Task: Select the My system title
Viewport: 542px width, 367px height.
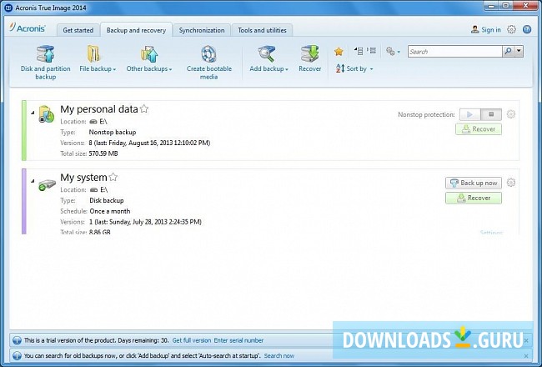Action: pyautogui.click(x=83, y=177)
